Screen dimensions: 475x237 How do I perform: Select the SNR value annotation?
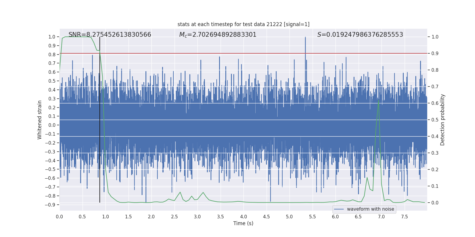(x=110, y=35)
